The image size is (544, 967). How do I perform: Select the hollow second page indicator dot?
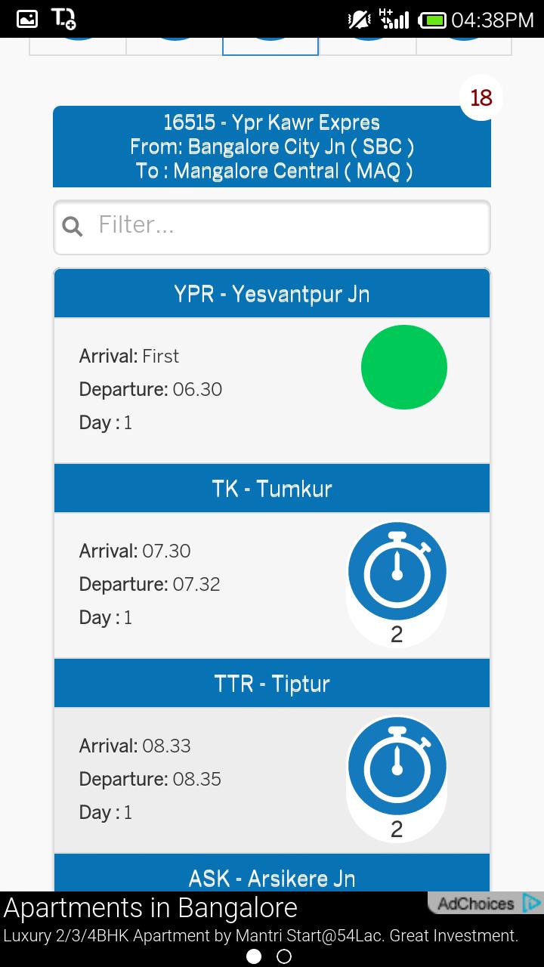[286, 956]
